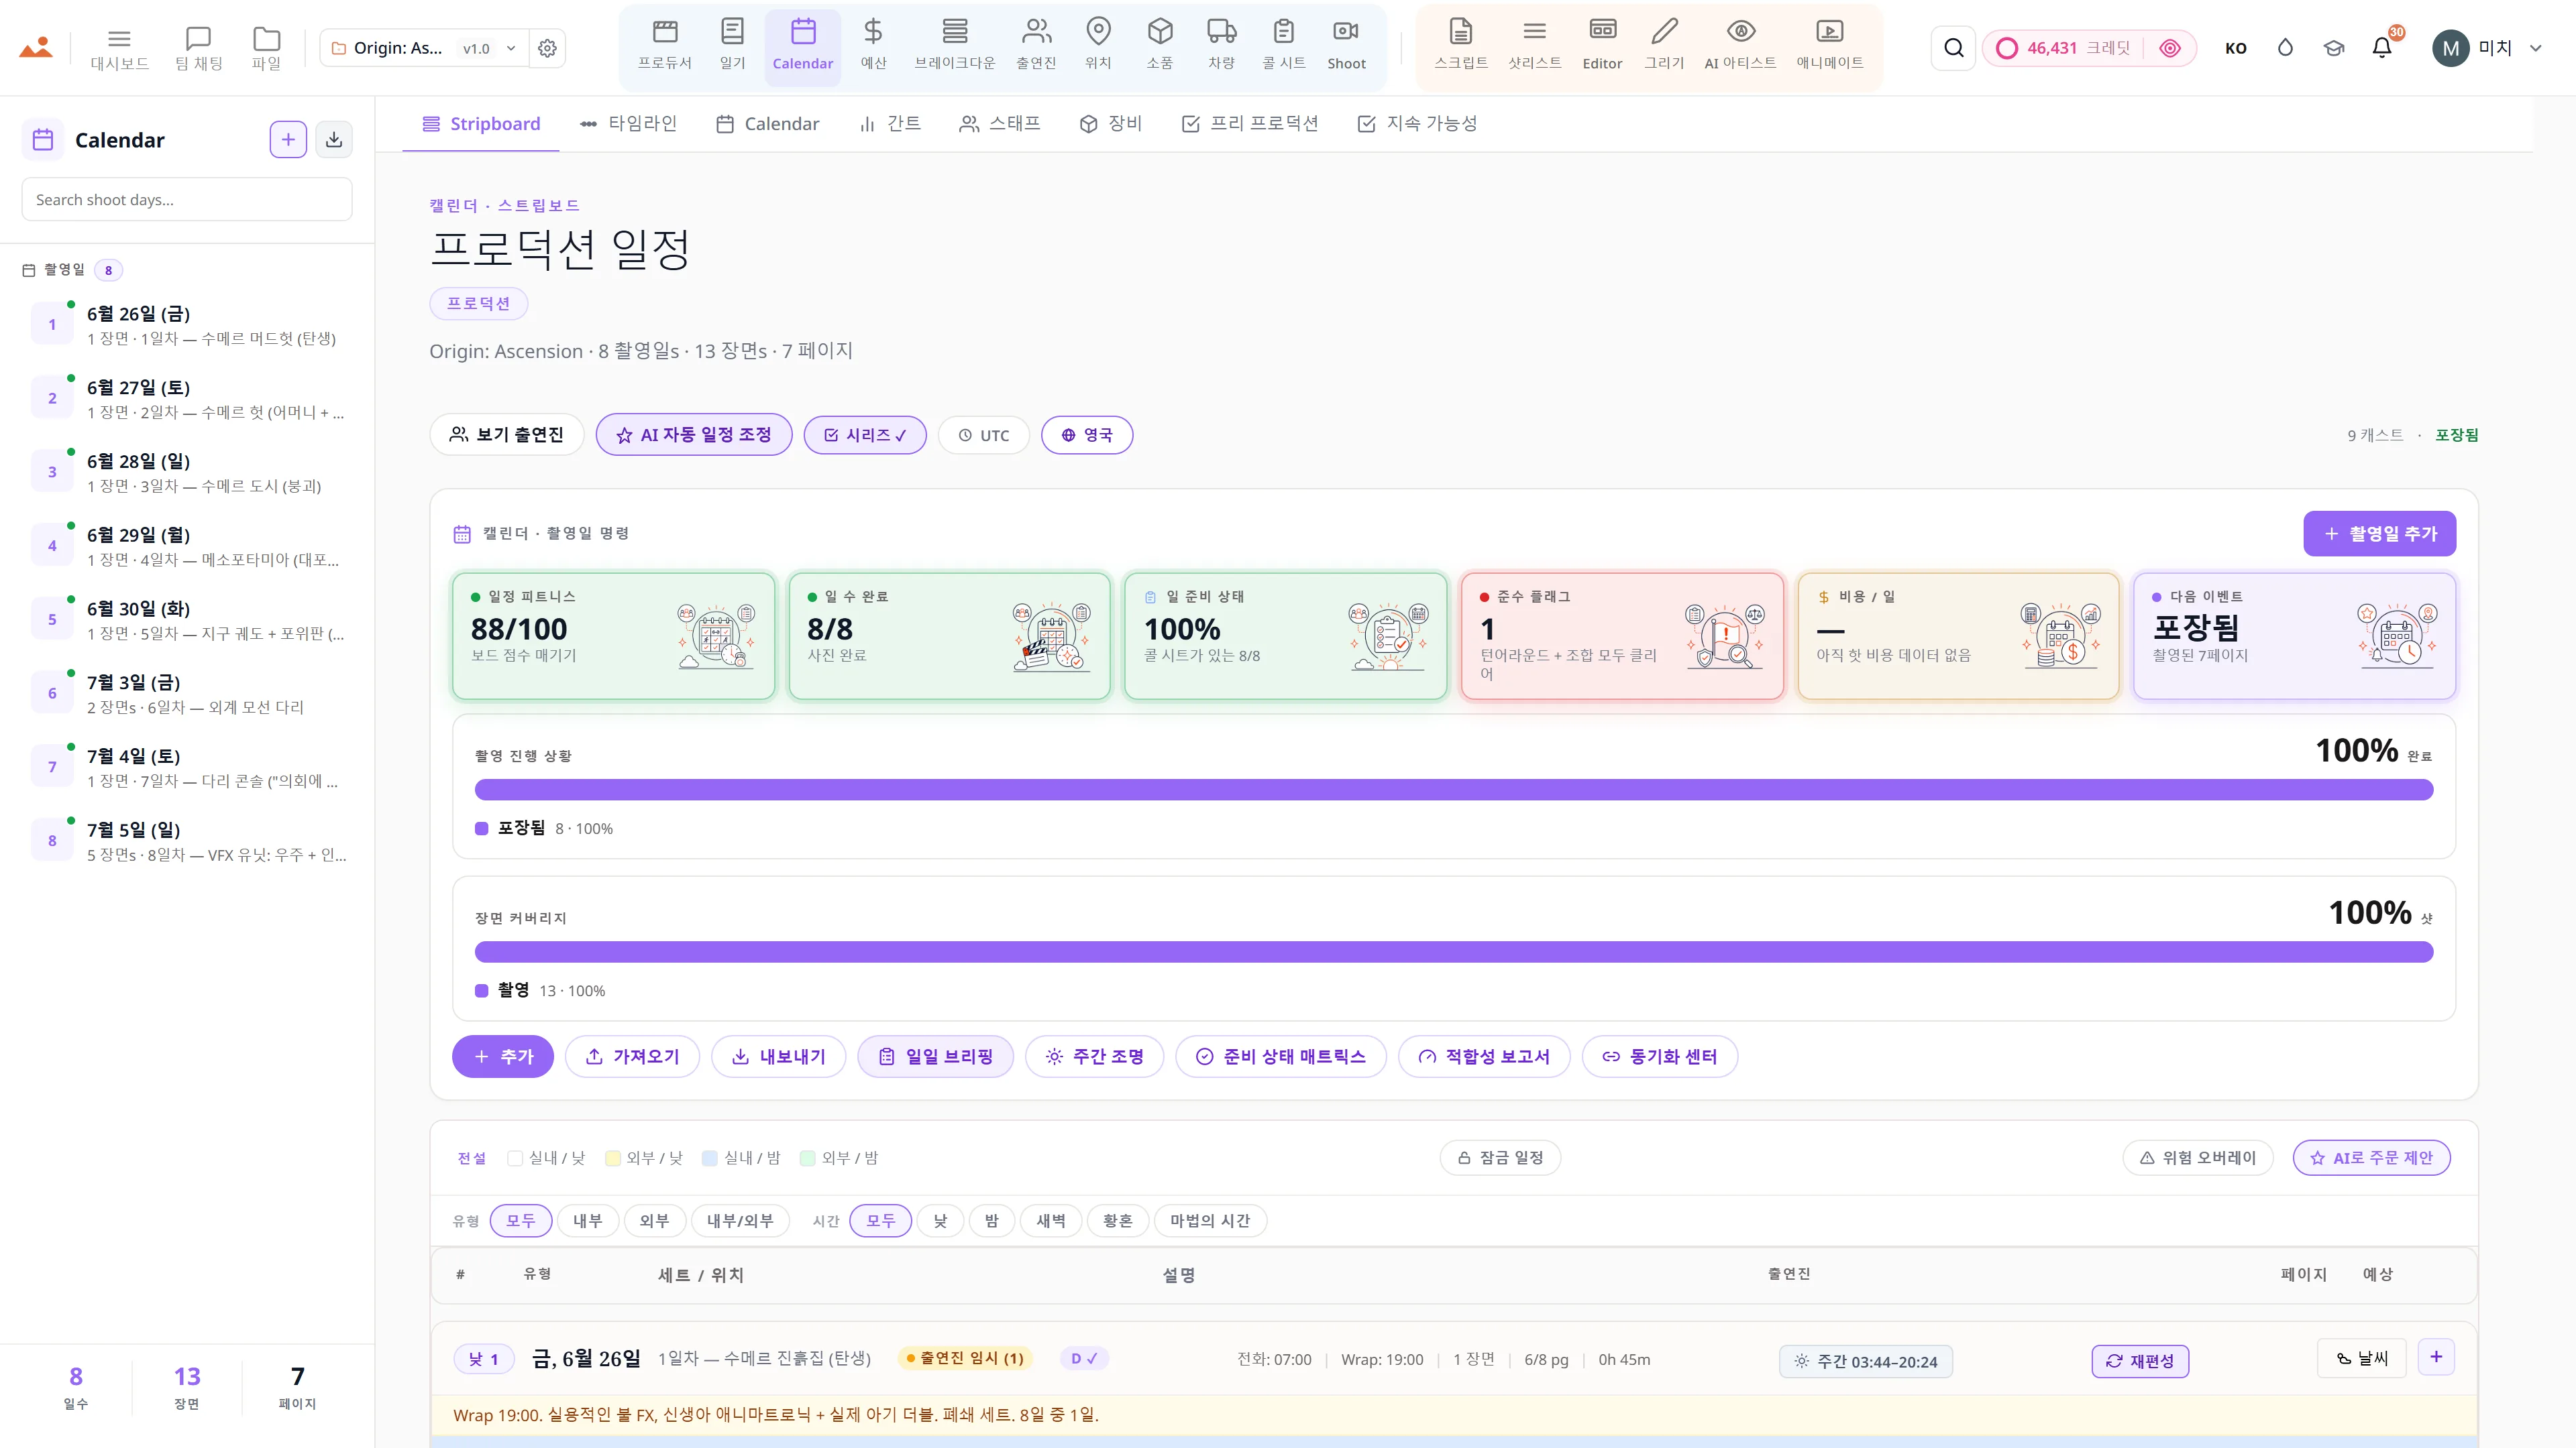This screenshot has width=2576, height=1448.
Task: Focus the Search shoot days field
Action: [x=187, y=200]
